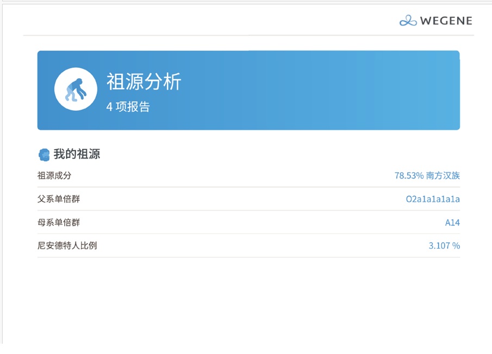Select the 祖源成分 row label
492x354 pixels.
point(54,175)
